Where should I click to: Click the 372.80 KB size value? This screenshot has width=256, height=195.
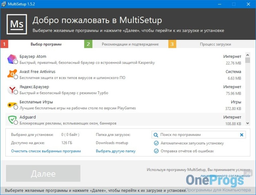[233, 108]
